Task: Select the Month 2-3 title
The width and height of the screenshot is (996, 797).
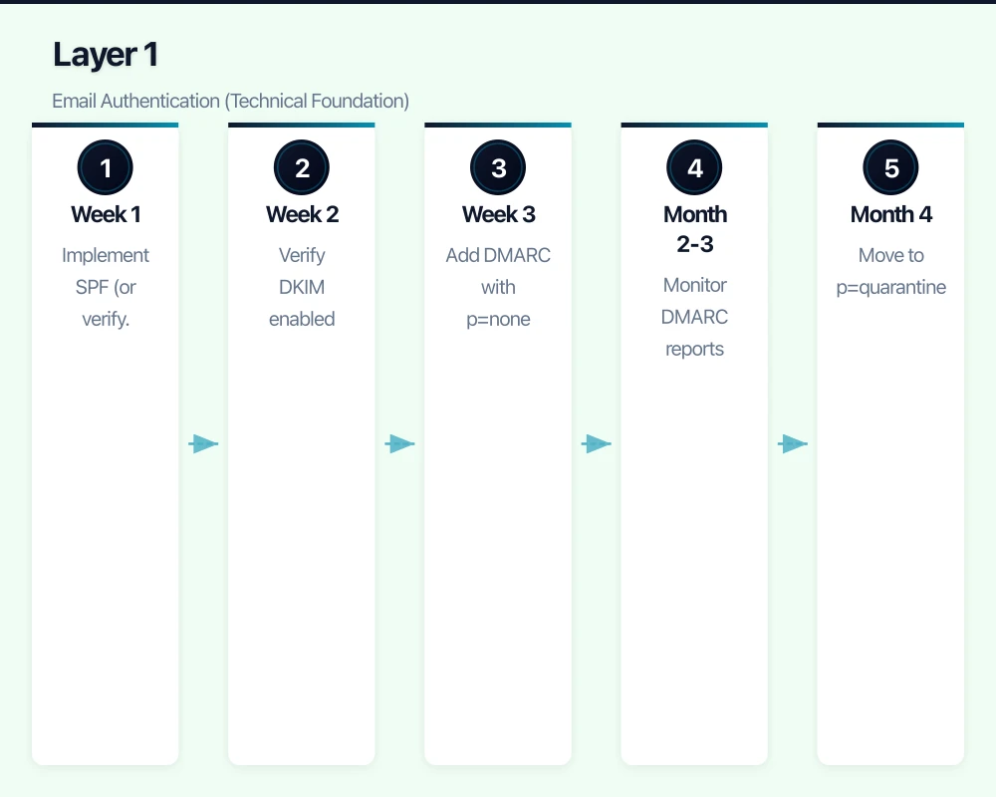Action: pyautogui.click(x=694, y=229)
